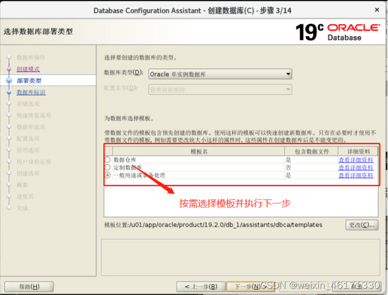This screenshot has width=388, height=295.
Task: Click 管理选项 step in sidebar
Action: click(28, 150)
